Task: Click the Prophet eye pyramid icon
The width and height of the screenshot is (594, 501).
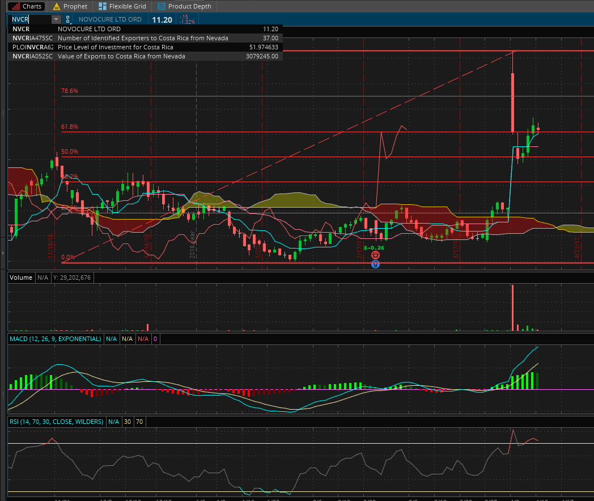Action: pos(56,6)
